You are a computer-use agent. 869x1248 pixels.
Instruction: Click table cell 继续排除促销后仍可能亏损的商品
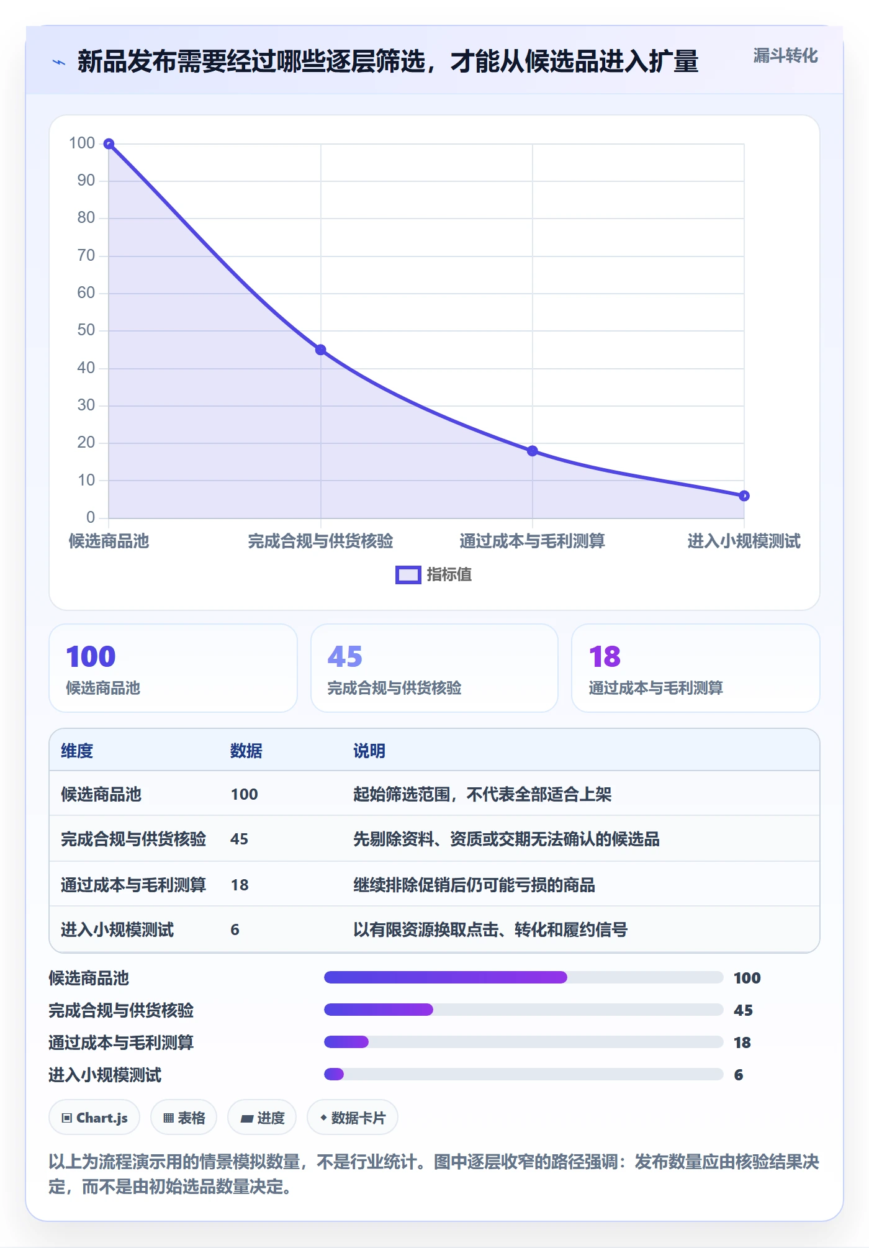pyautogui.click(x=474, y=885)
